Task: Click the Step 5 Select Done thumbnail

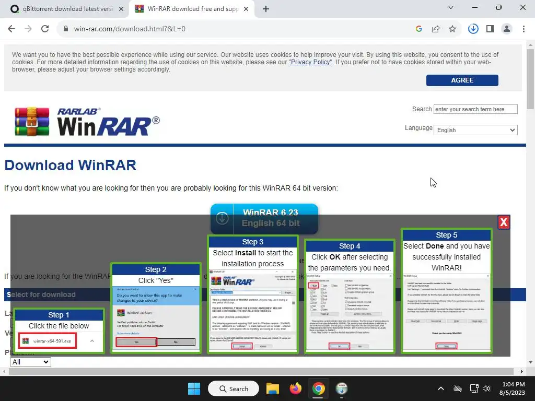Action: [x=446, y=290]
